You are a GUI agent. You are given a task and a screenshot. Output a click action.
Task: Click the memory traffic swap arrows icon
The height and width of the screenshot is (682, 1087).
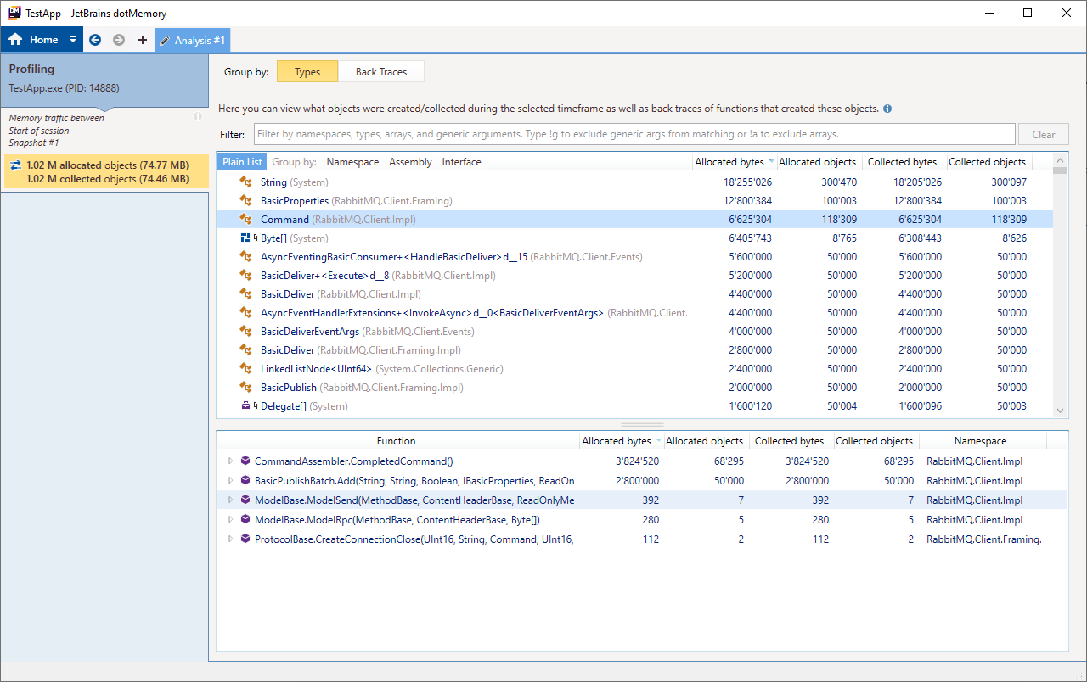[x=15, y=165]
